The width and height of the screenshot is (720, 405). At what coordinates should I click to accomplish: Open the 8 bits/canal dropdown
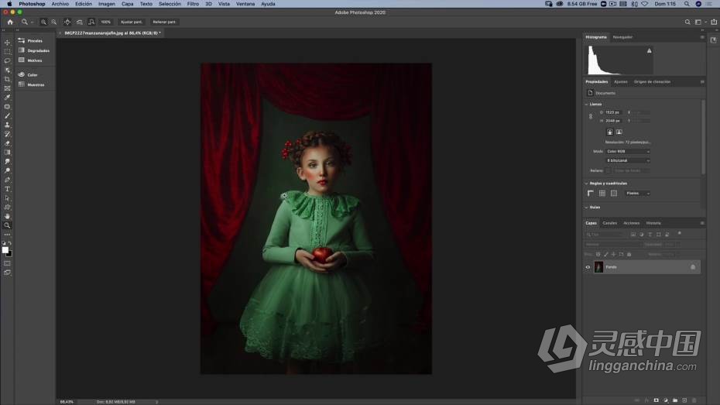pos(628,161)
